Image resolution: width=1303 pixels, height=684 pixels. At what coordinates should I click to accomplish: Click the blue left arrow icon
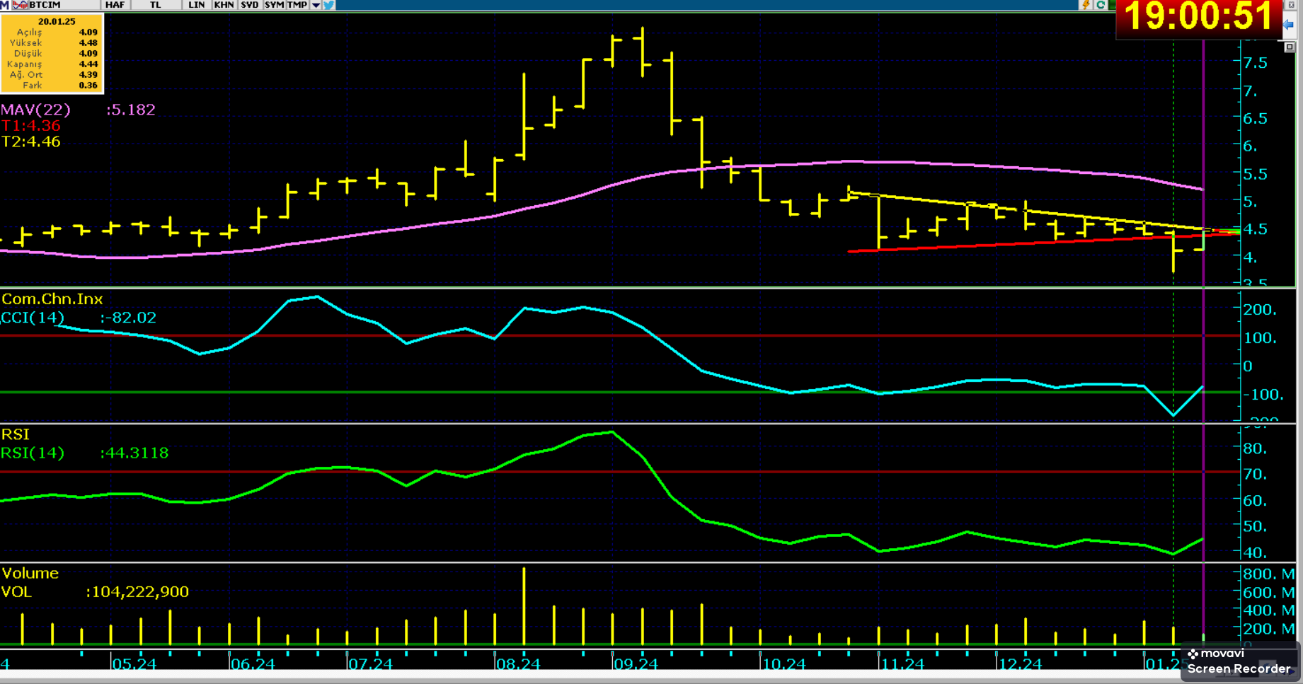(1289, 25)
